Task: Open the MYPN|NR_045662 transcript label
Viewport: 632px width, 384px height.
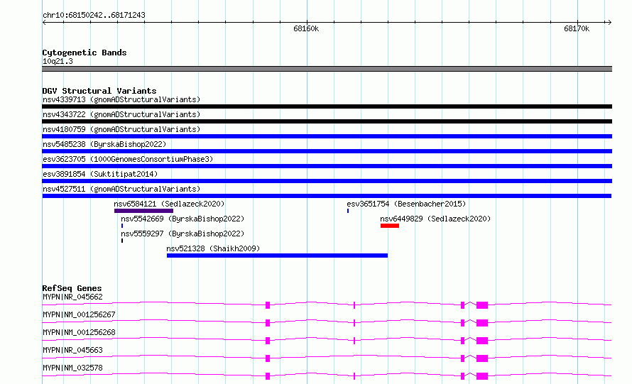Action: coord(72,297)
